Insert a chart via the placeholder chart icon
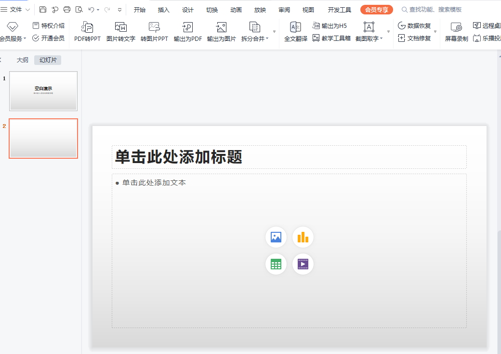The image size is (501, 354). 303,237
